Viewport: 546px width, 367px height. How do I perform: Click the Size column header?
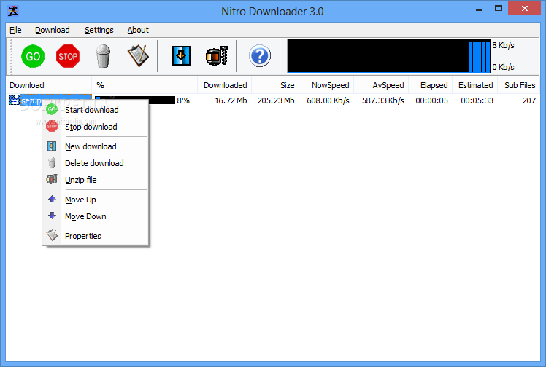(275, 85)
